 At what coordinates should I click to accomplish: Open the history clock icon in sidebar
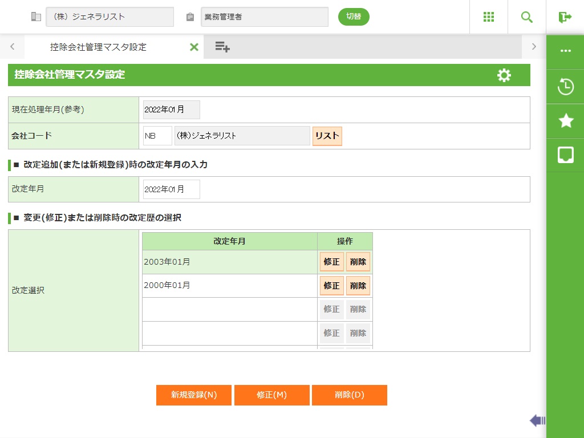pos(565,87)
